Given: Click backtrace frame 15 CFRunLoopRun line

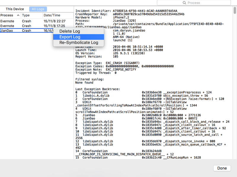Looking at the screenshot, I should (138, 157).
